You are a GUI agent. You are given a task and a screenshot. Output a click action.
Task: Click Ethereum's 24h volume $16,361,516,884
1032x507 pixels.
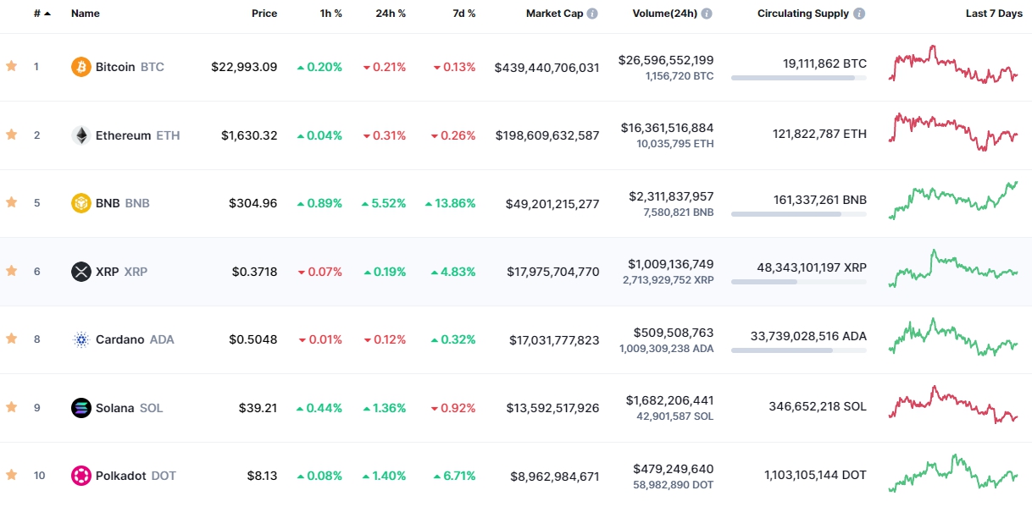pyautogui.click(x=667, y=128)
